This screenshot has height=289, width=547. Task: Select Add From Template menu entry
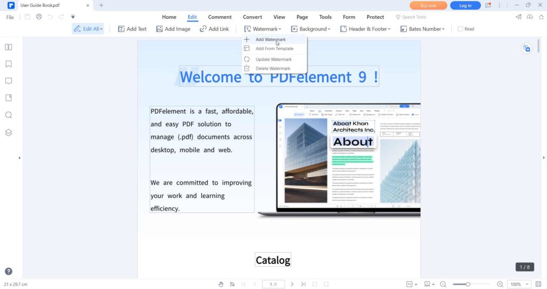tap(275, 49)
